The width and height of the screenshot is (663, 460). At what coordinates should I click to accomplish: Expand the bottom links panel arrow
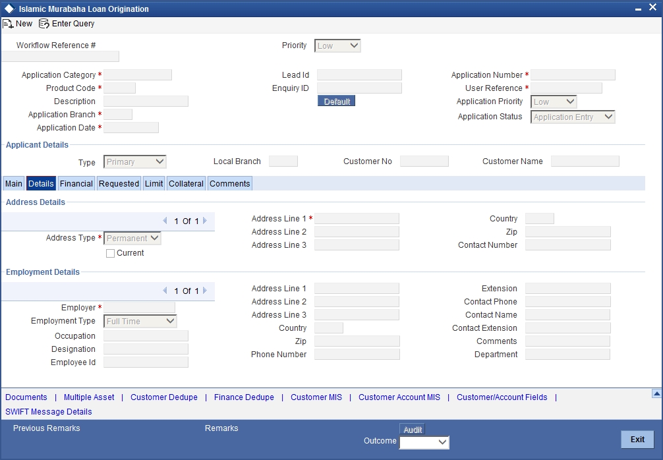click(656, 393)
